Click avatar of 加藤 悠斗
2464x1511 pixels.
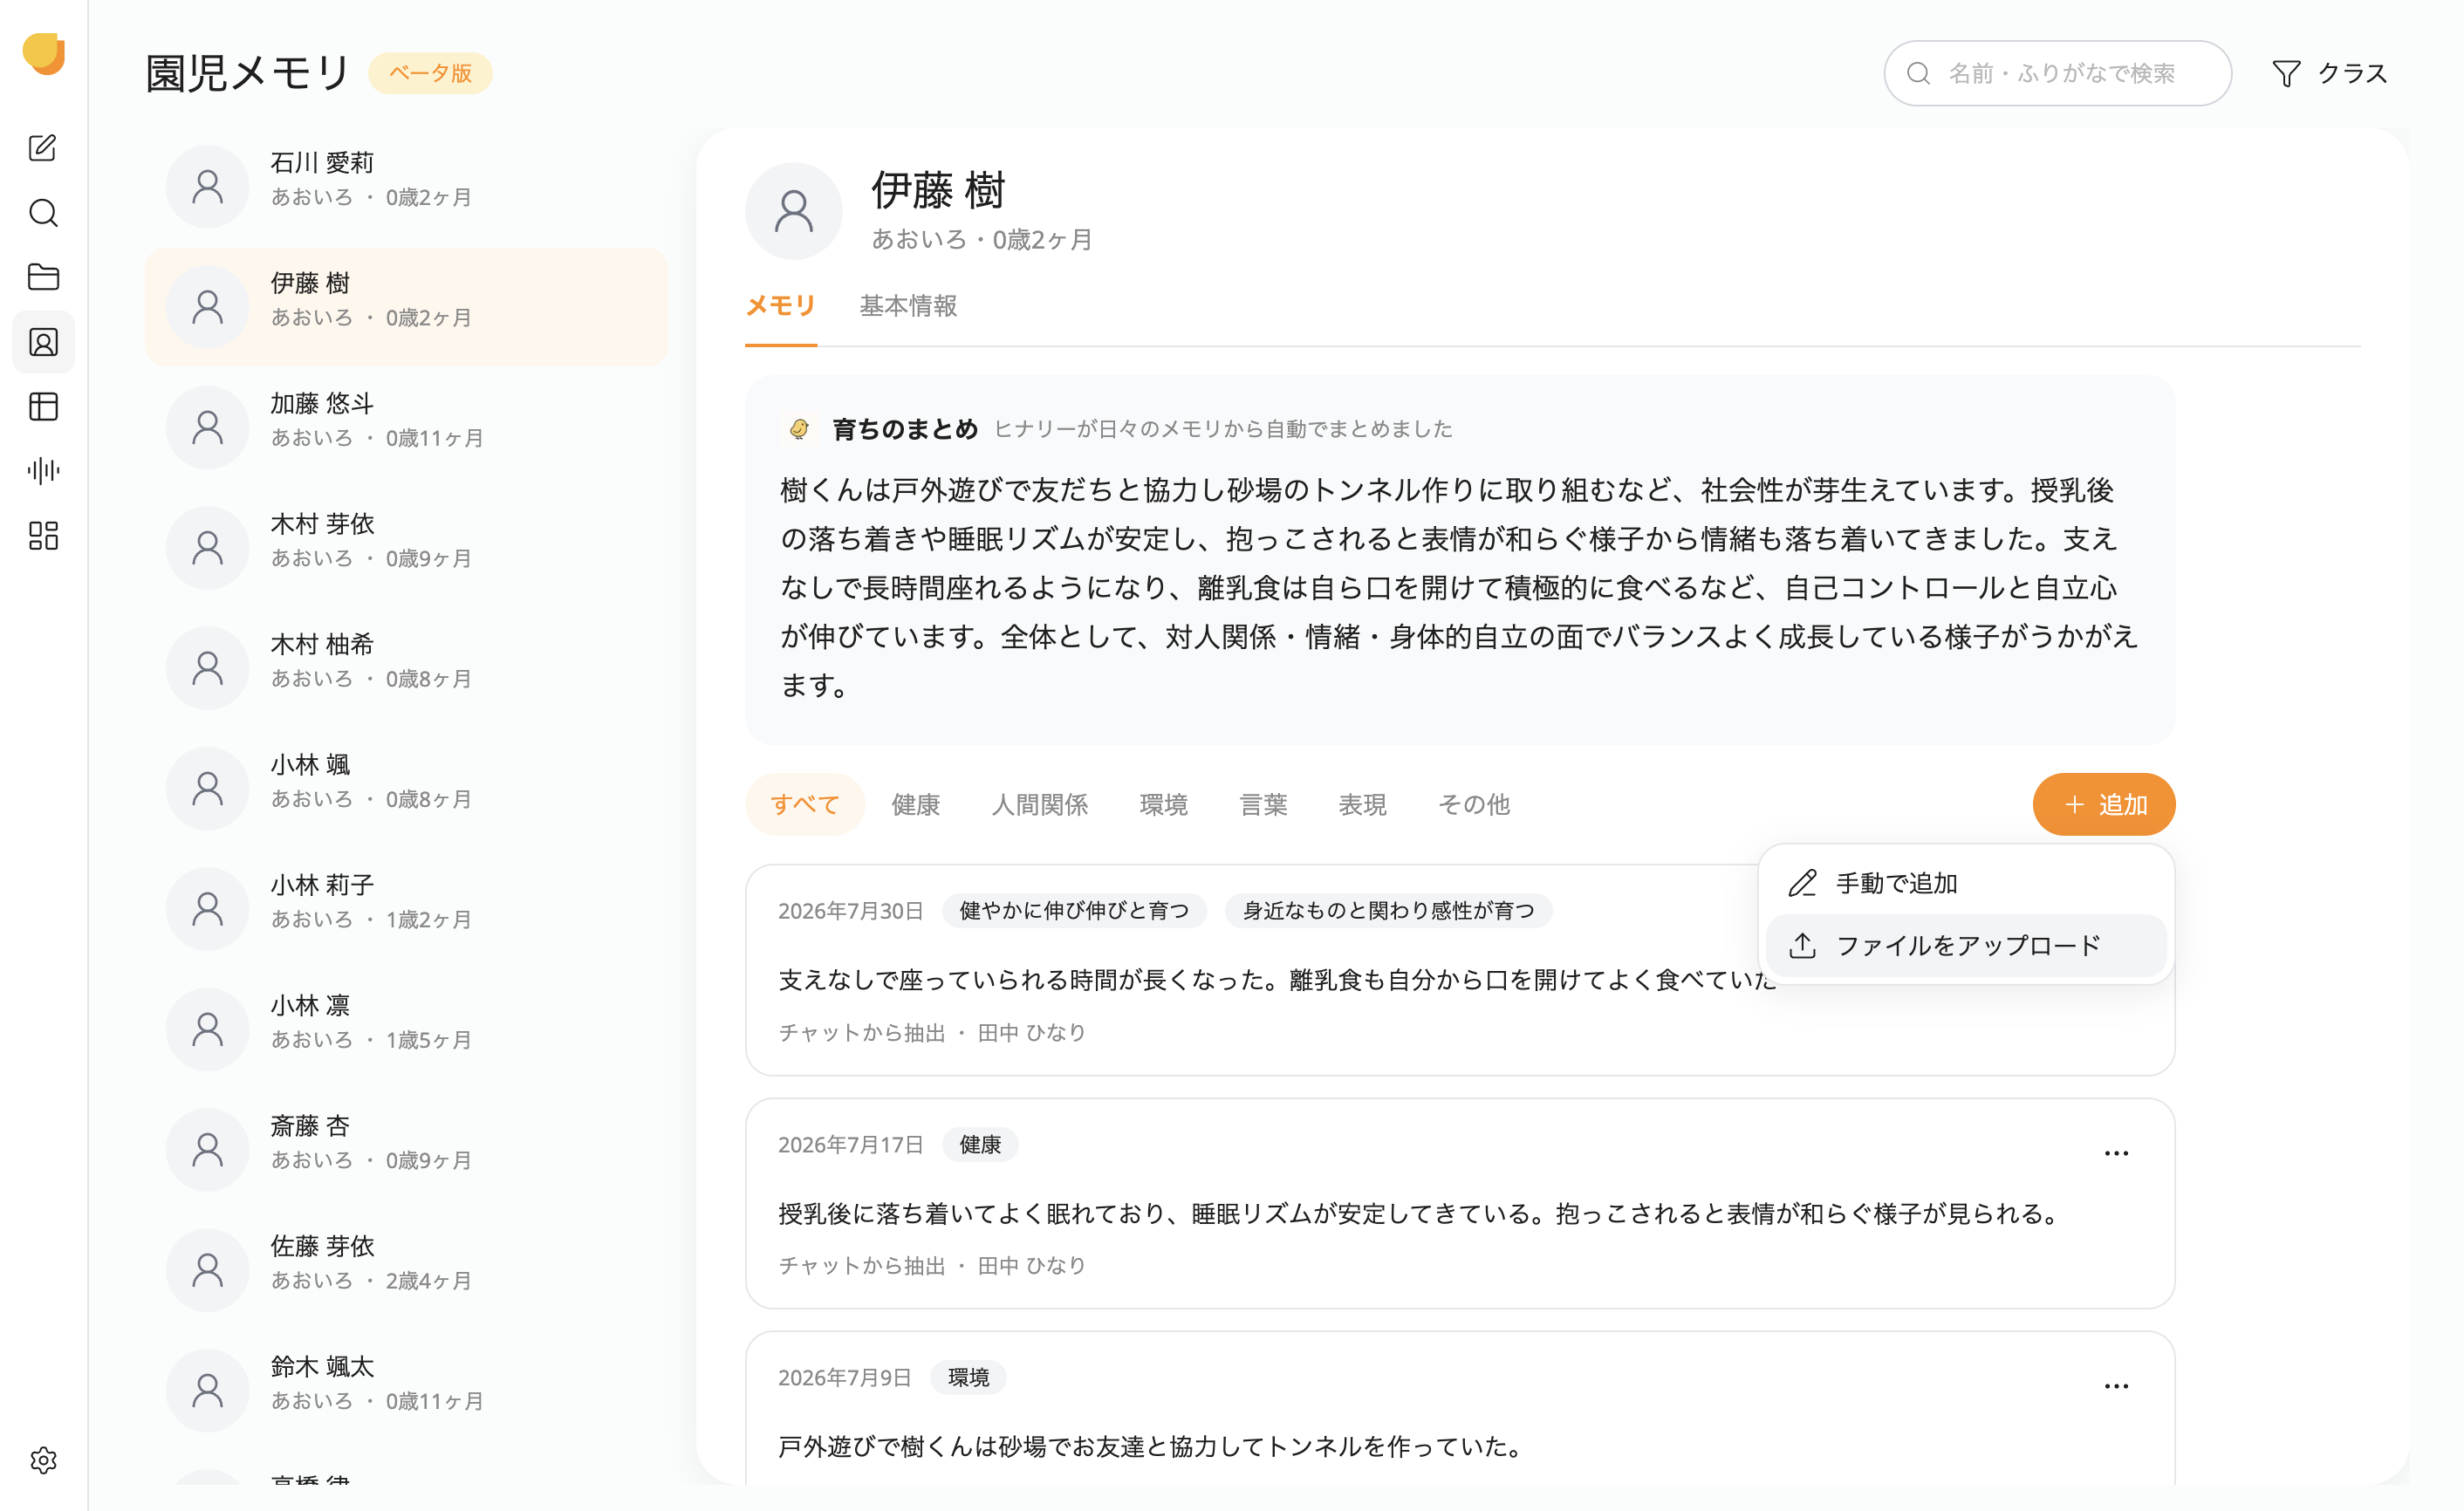[x=207, y=428]
